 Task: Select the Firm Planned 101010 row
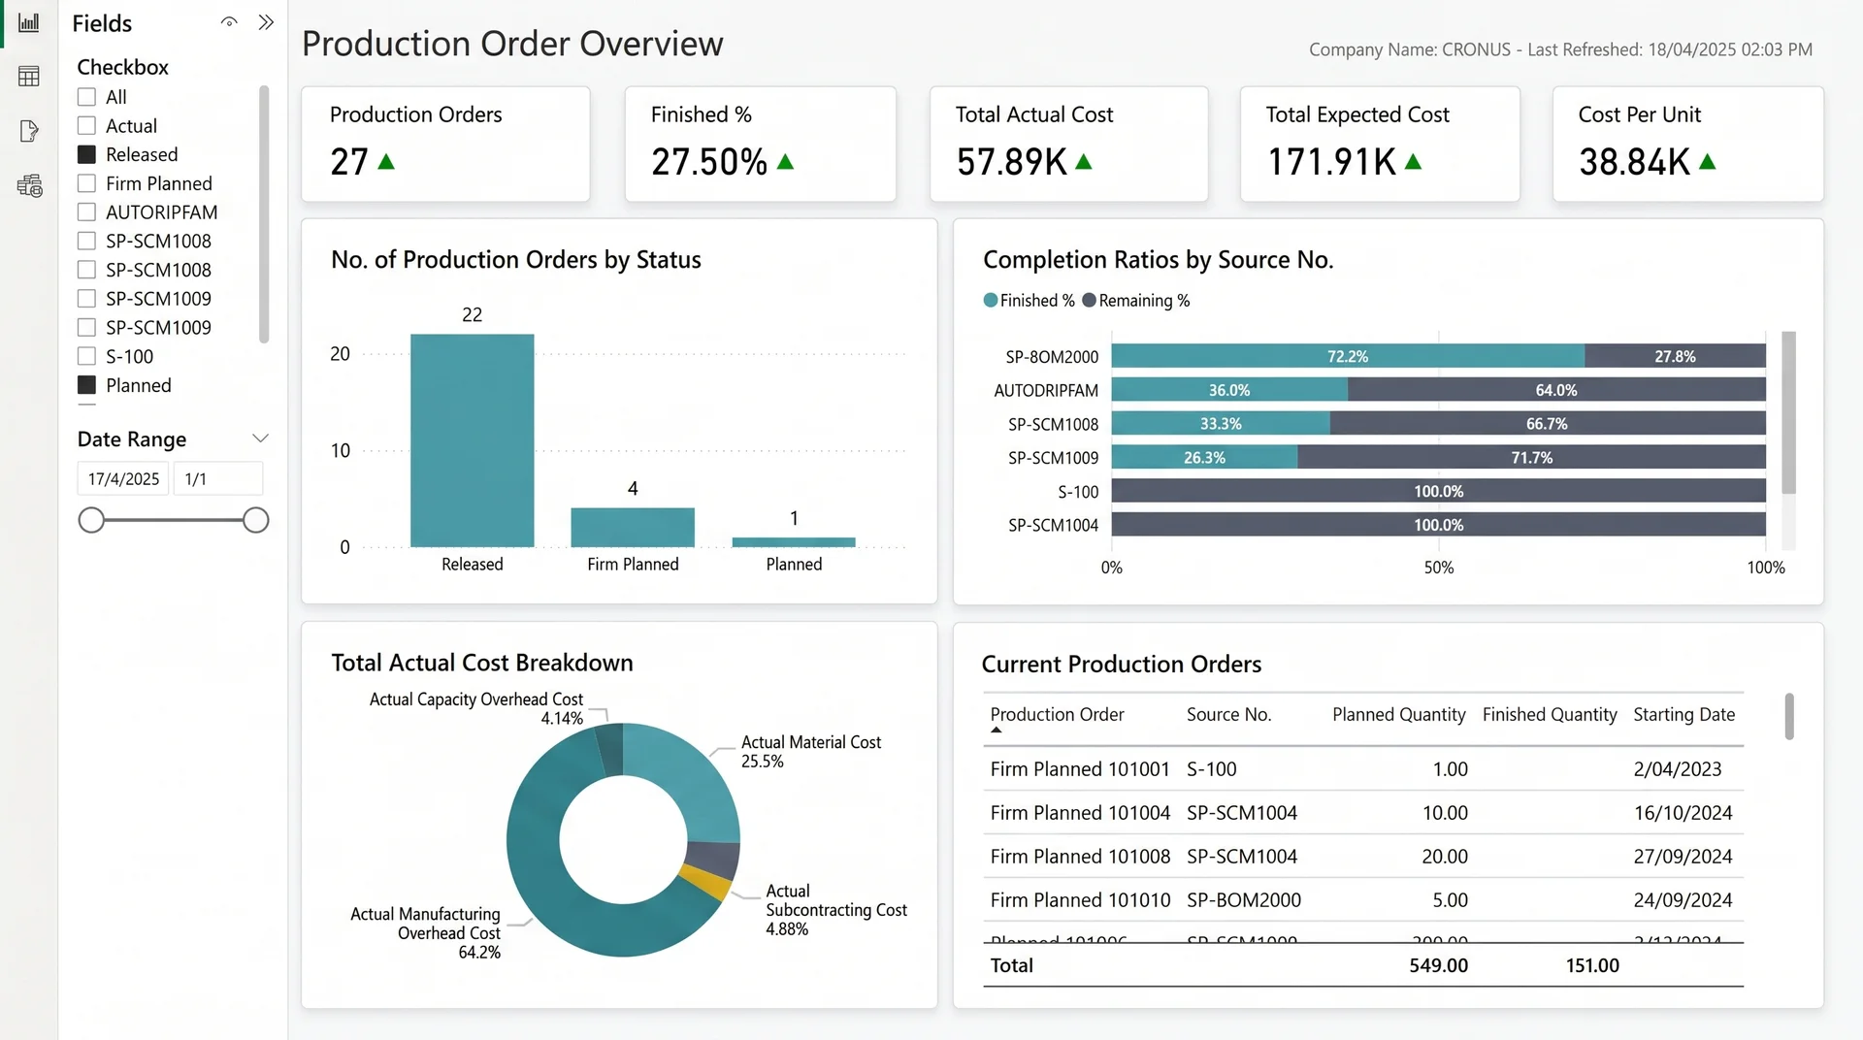[x=1363, y=900]
